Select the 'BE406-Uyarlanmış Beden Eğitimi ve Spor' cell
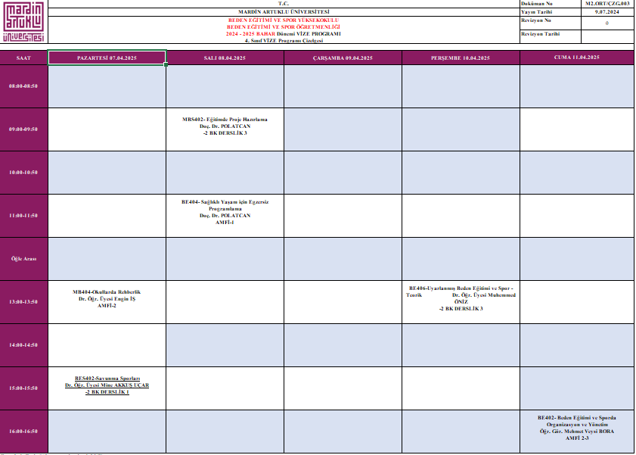Screen dimensions: 636x455 [x=461, y=302]
